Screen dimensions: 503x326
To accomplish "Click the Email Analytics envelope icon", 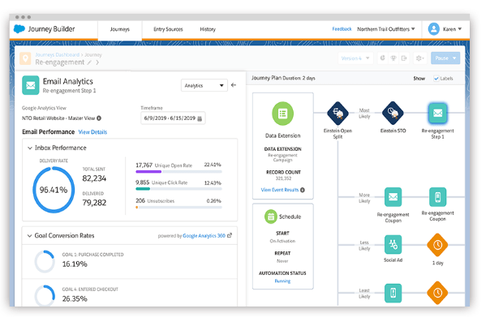I will point(31,85).
